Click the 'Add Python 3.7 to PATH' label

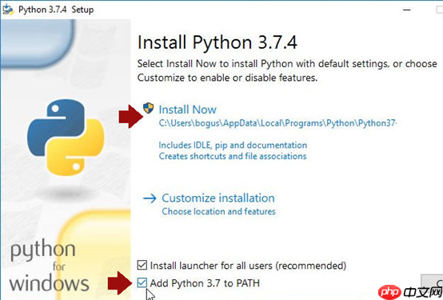tap(205, 283)
